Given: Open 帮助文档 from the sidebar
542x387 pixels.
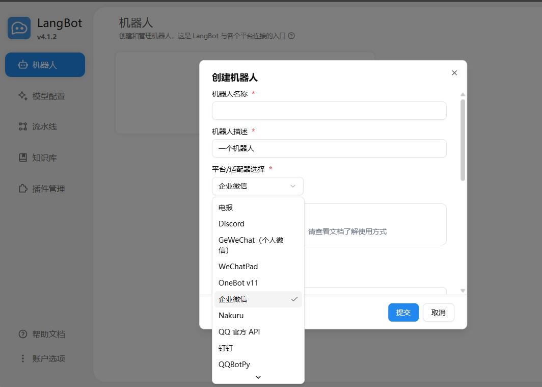Looking at the screenshot, I should pos(45,334).
